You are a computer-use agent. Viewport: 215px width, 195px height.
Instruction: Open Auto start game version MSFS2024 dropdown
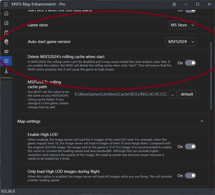tap(181, 42)
